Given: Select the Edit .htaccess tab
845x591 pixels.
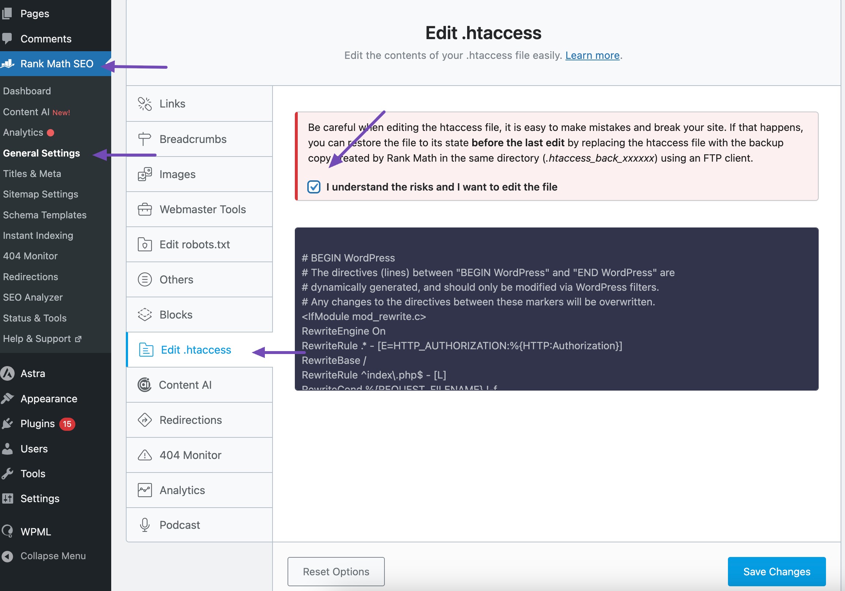Looking at the screenshot, I should [x=199, y=350].
